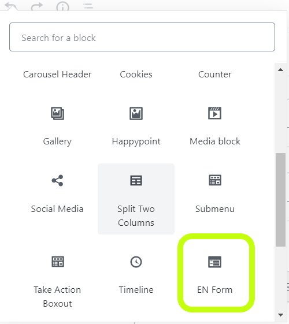Click the scrollbar down arrow
Image resolution: width=289 pixels, height=324 pixels.
tap(280, 315)
